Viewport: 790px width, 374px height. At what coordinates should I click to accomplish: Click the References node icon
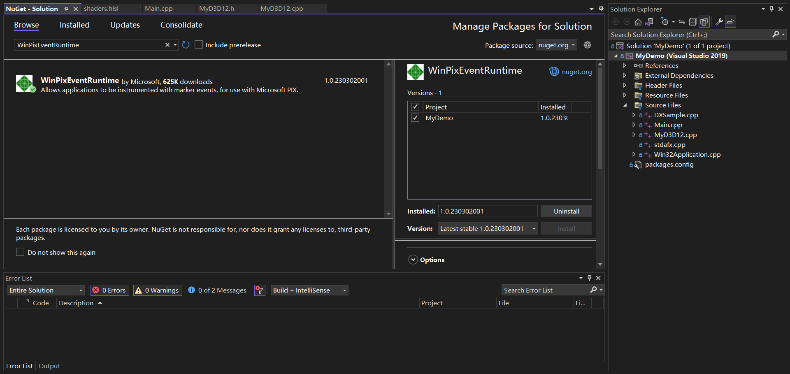pyautogui.click(x=638, y=66)
